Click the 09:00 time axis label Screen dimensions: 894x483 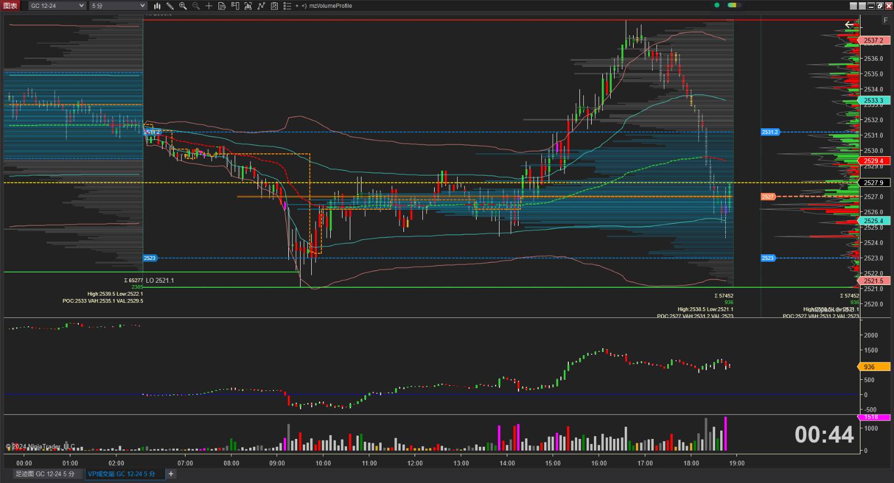(277, 463)
